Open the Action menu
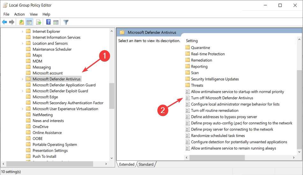303x175 pixels. 19,14
